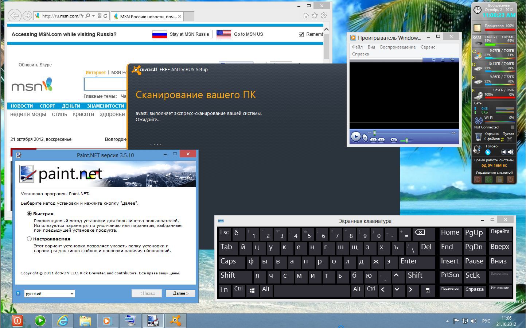526x328 pixels.
Task: Open the Internet Explorer Tools gear
Action: click(324, 16)
